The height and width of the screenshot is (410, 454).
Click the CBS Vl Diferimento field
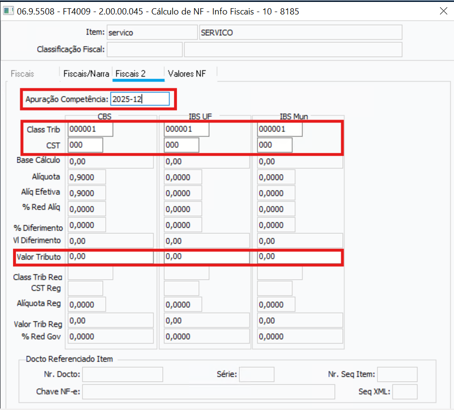(x=110, y=241)
